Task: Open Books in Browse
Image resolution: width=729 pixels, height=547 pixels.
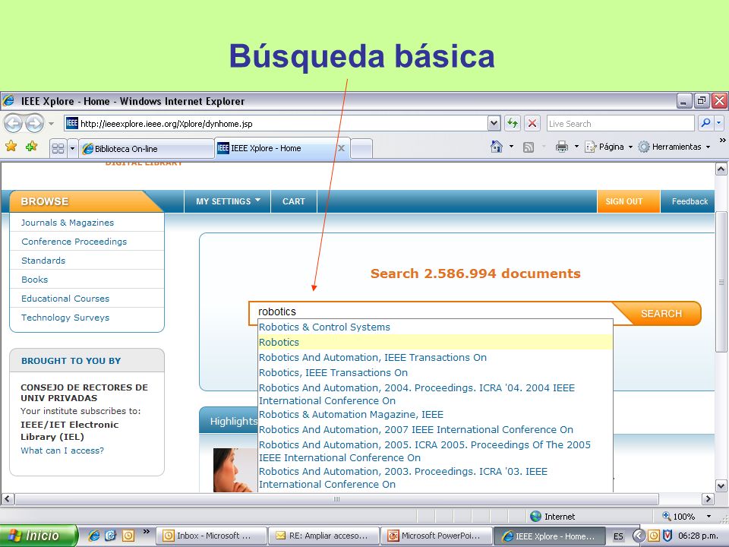Action: click(34, 280)
